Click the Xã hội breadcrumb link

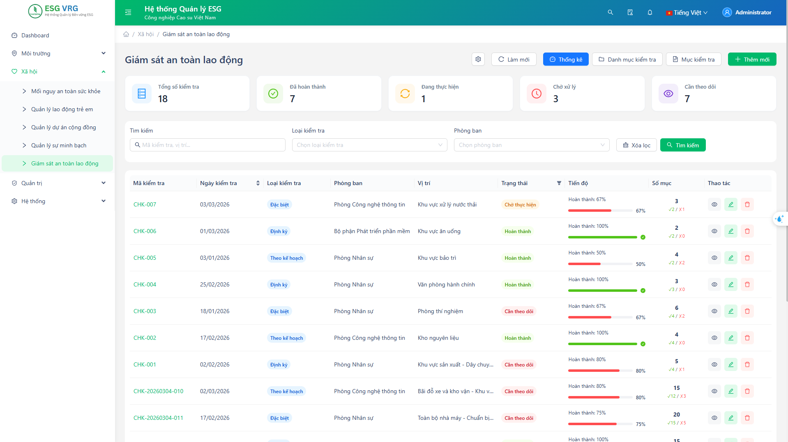coord(145,34)
